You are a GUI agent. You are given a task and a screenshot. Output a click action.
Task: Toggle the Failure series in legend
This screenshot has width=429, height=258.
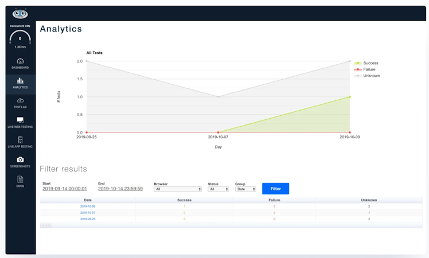point(365,69)
